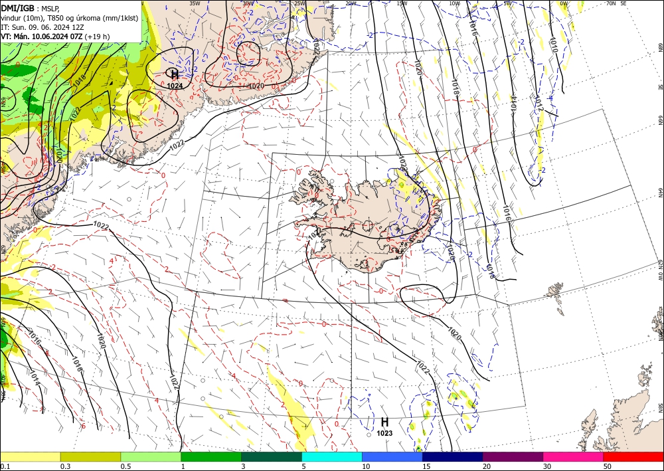
Task: Click the "0.1" legend scale value
Action: 5,466
